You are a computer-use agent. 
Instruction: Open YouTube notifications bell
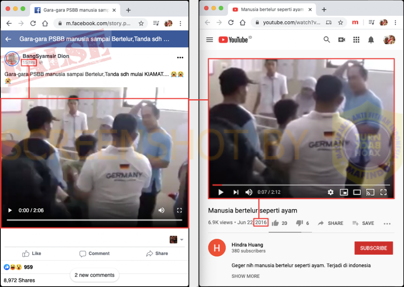tap(371, 40)
